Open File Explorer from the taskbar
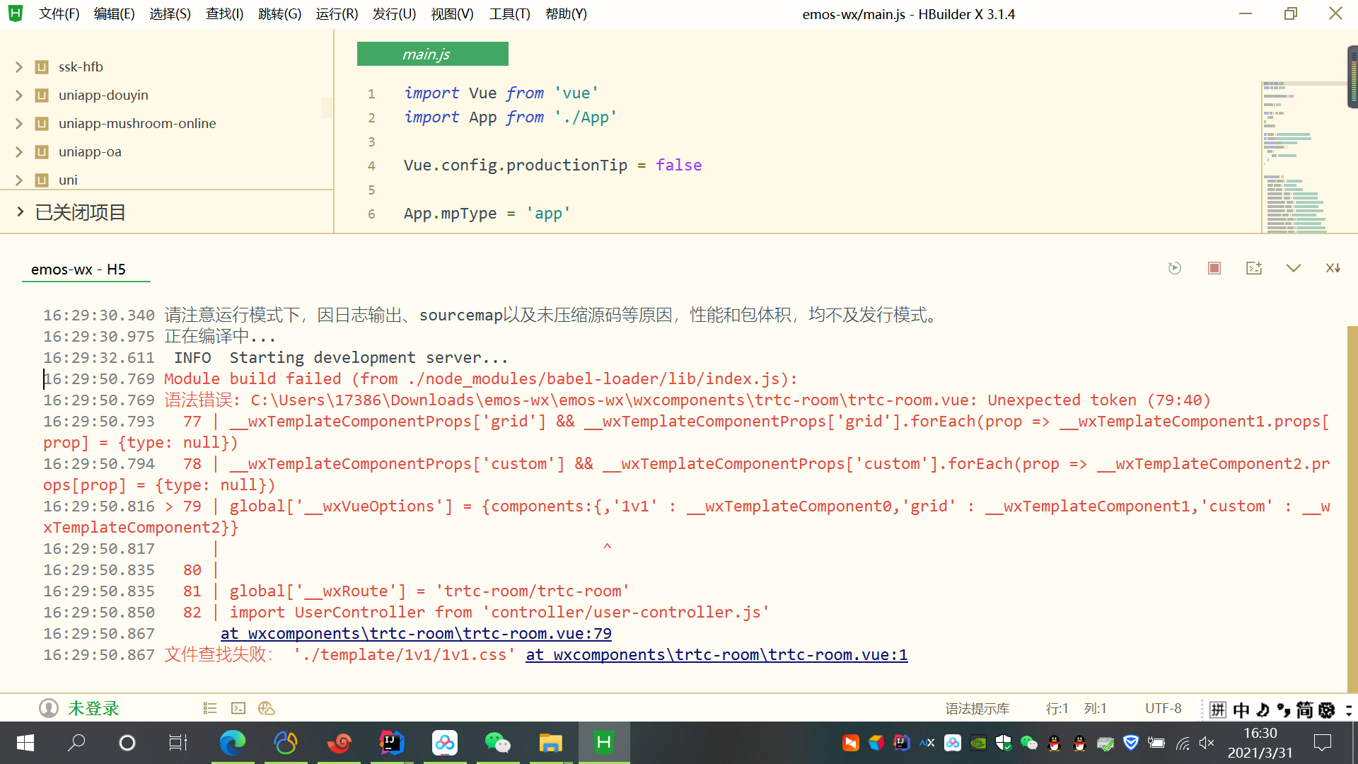Image resolution: width=1358 pixels, height=764 pixels. (551, 742)
